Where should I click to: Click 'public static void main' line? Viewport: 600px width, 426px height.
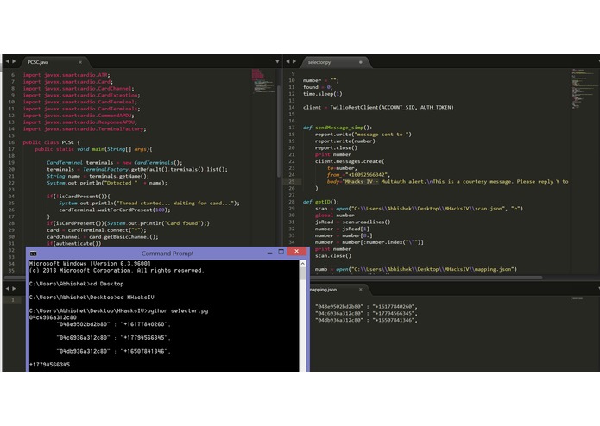[93, 149]
